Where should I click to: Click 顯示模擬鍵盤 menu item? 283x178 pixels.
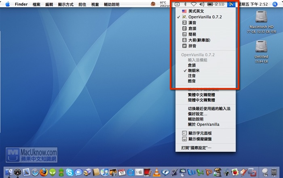point(205,139)
